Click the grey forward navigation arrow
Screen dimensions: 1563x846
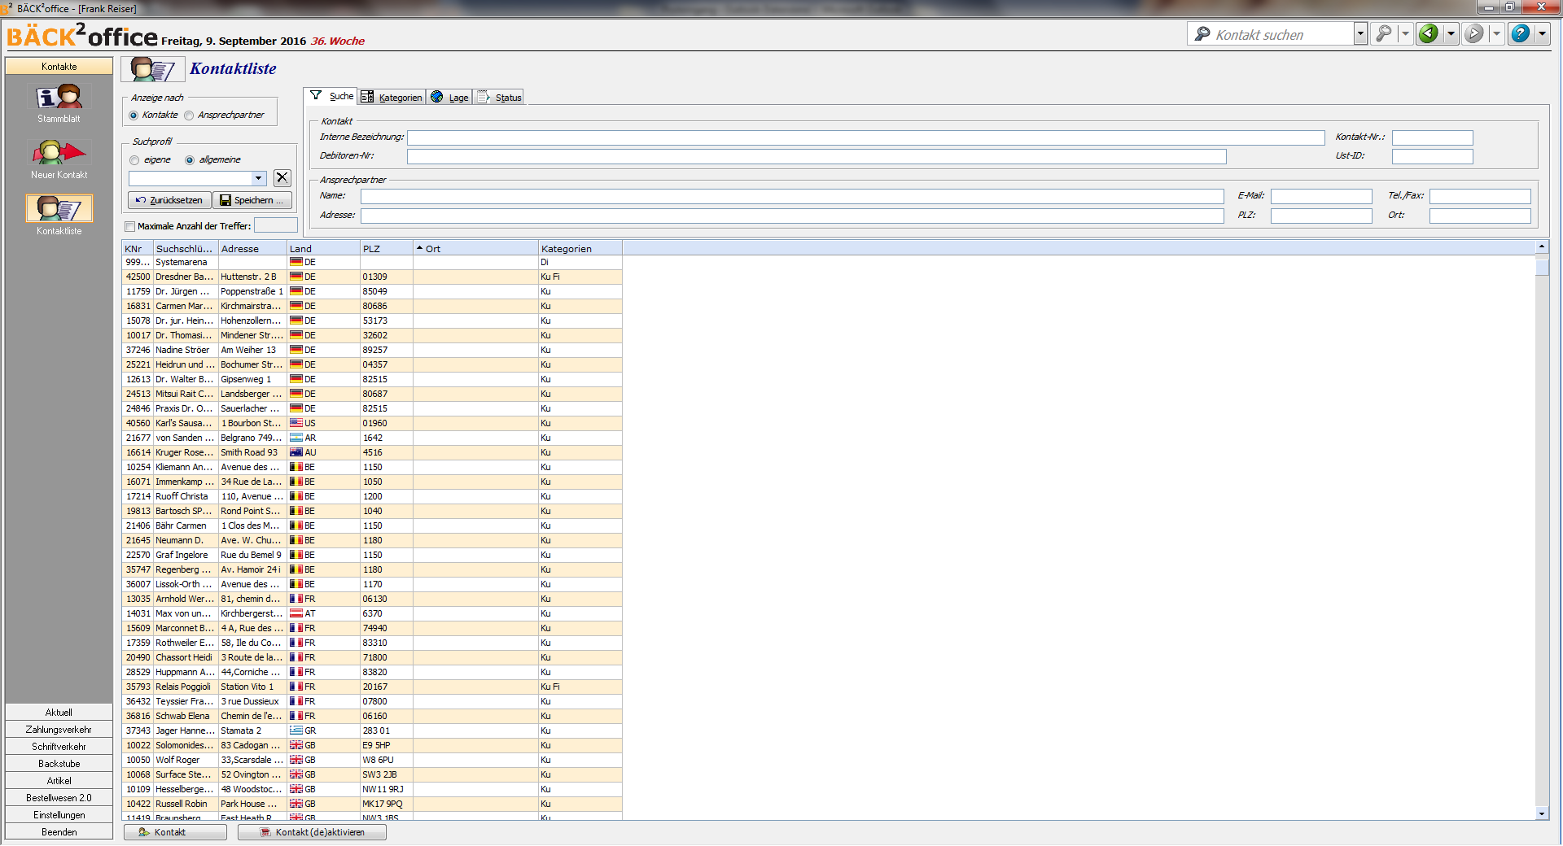pyautogui.click(x=1473, y=34)
